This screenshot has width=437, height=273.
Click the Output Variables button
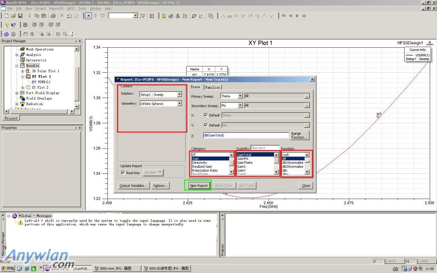pyautogui.click(x=133, y=186)
